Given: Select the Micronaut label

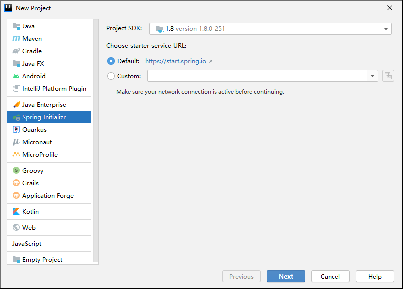Looking at the screenshot, I should point(37,142).
